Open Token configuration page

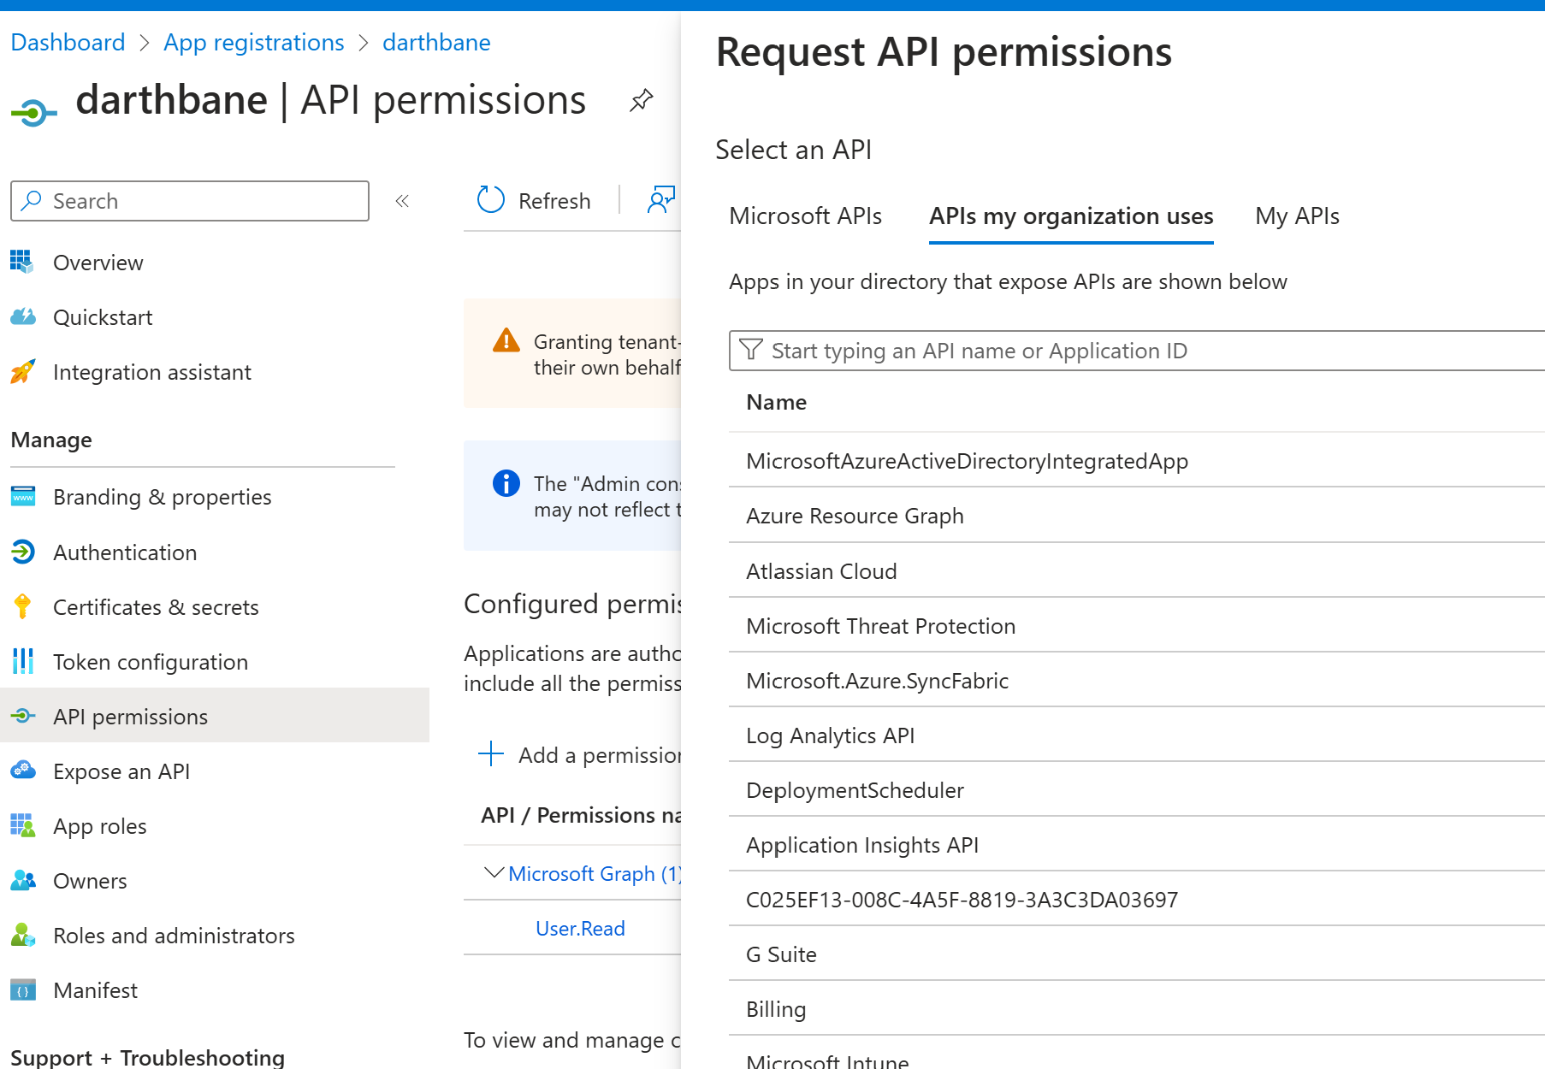pos(151,662)
